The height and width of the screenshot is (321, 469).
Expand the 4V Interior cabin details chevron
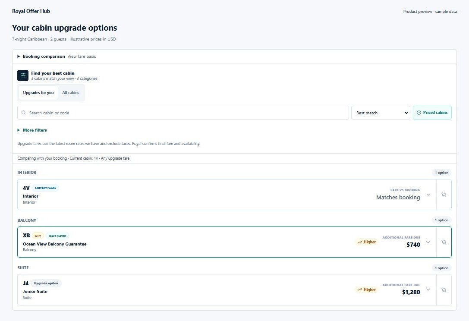pyautogui.click(x=428, y=195)
